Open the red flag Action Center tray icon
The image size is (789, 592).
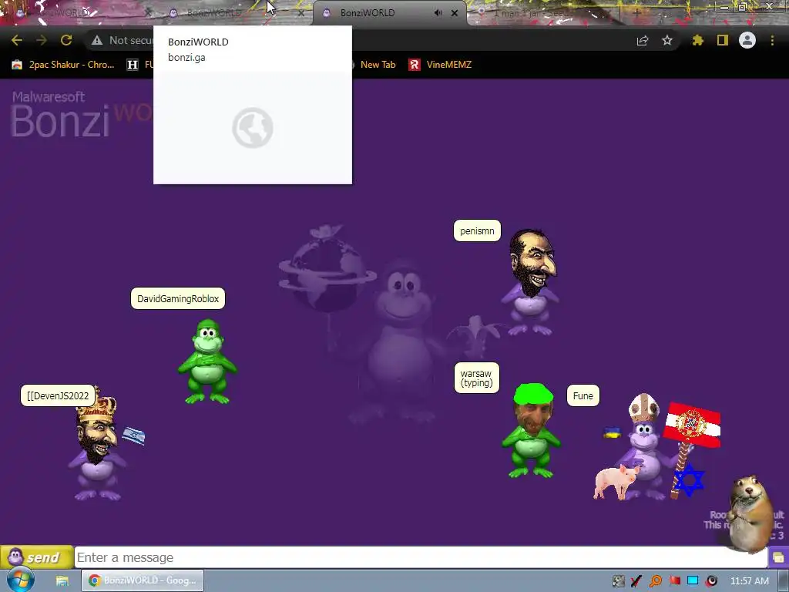coord(674,581)
